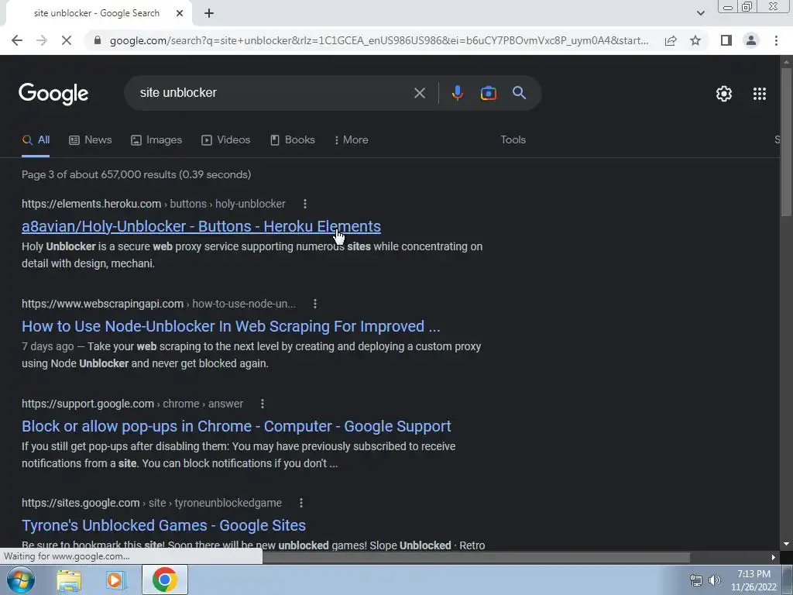The height and width of the screenshot is (595, 793).
Task: Close the site unblocker tab
Action: point(180,13)
